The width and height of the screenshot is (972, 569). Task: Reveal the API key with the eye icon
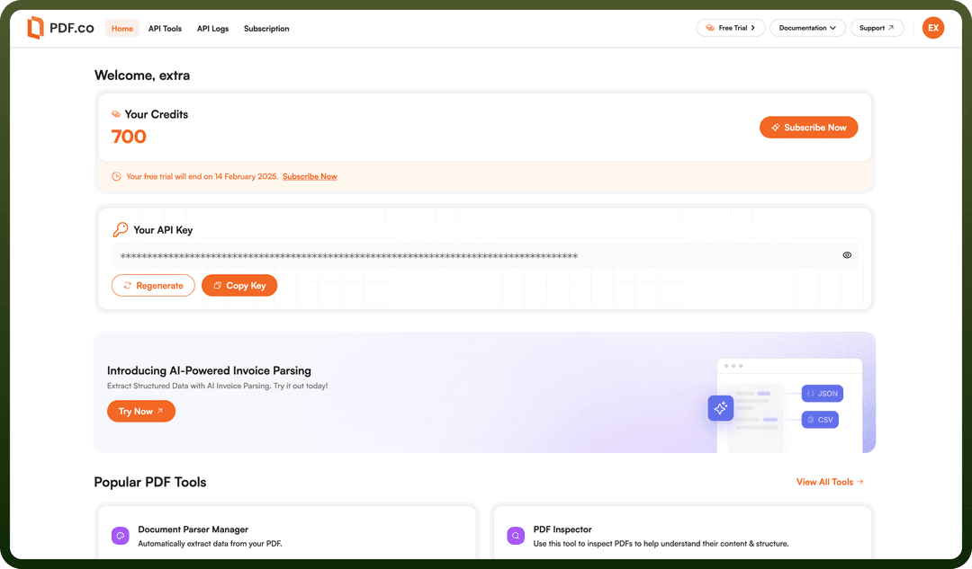847,255
